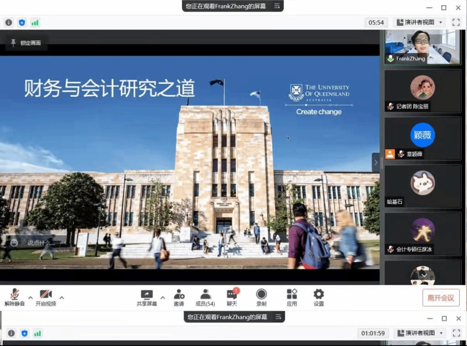Screen dimensions: 467x346
Task: Open 设置 gear settings icon
Action: (x=319, y=294)
